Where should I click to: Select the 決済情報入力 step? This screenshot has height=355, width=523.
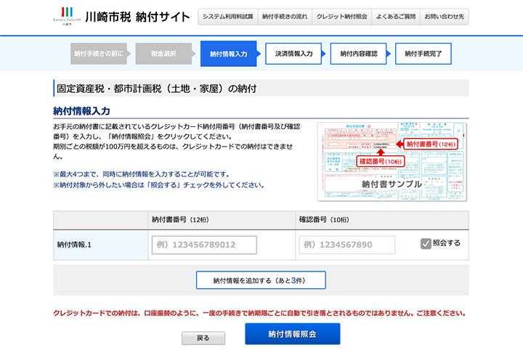point(293,54)
